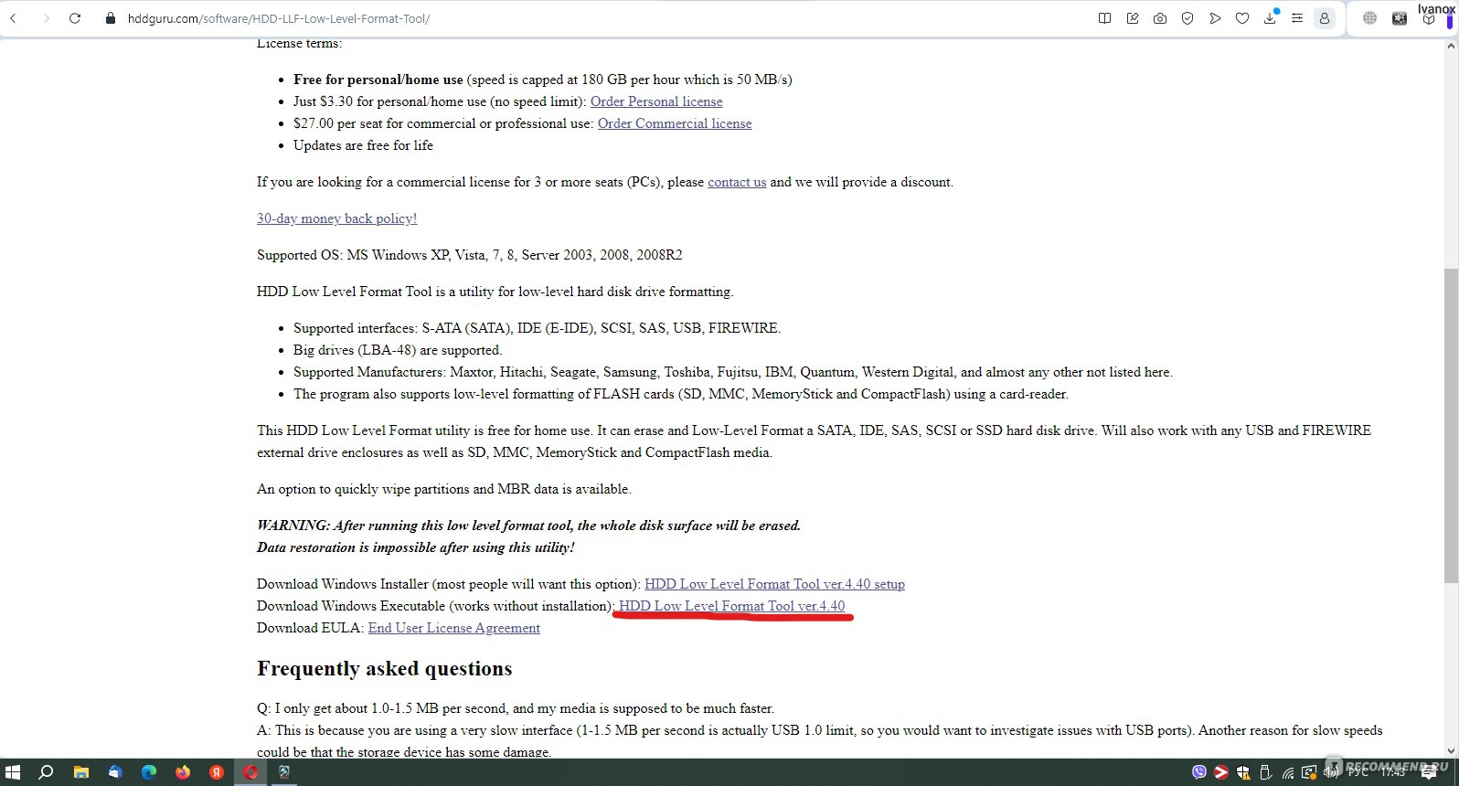Open Thunderbird mail from taskbar
Viewport: 1459px width, 786px height.
114,772
